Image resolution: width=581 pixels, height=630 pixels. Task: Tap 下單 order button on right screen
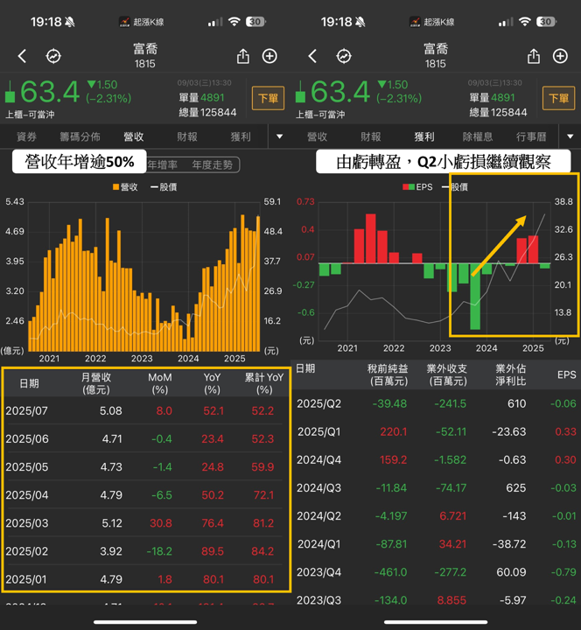pos(558,98)
